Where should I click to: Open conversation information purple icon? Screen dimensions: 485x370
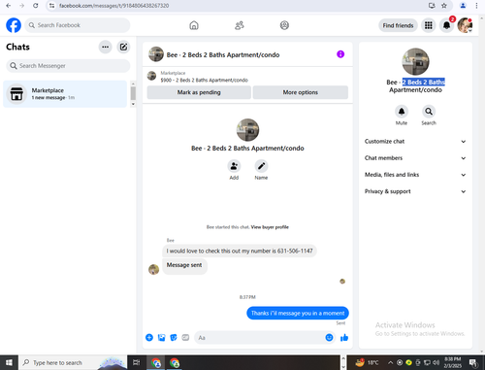click(340, 54)
